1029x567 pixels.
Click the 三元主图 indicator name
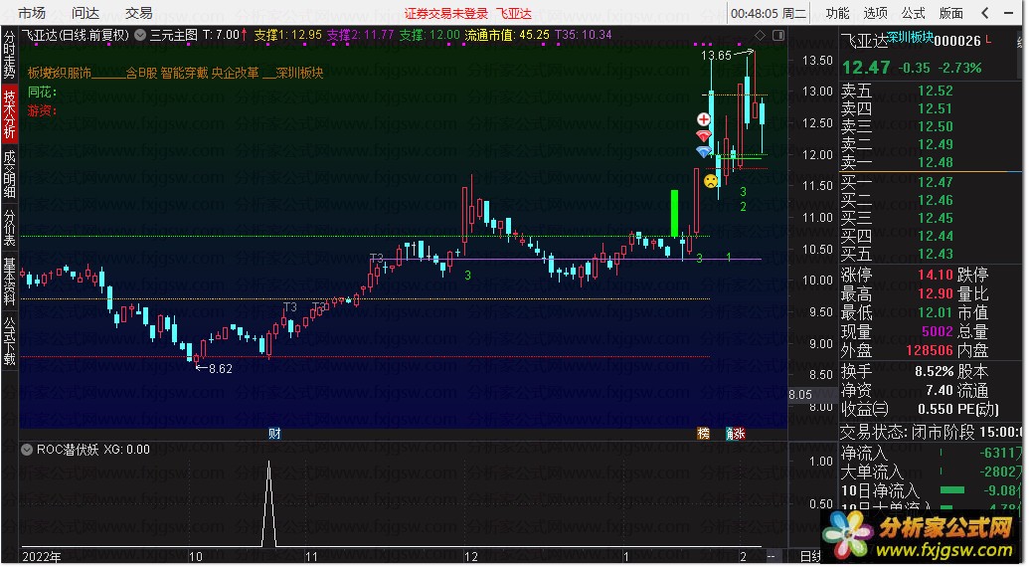(x=174, y=35)
